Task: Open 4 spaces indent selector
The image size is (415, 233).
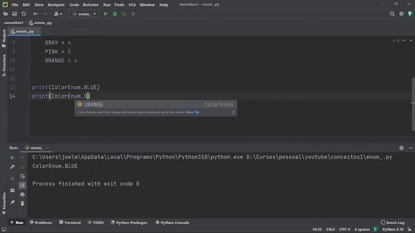Action: tap(362, 229)
